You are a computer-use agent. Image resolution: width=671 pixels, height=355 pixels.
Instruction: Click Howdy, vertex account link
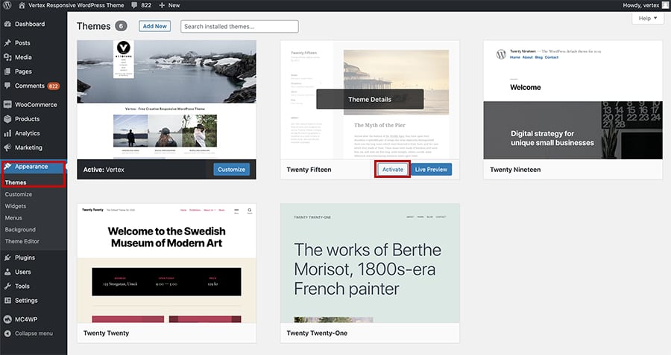click(641, 5)
